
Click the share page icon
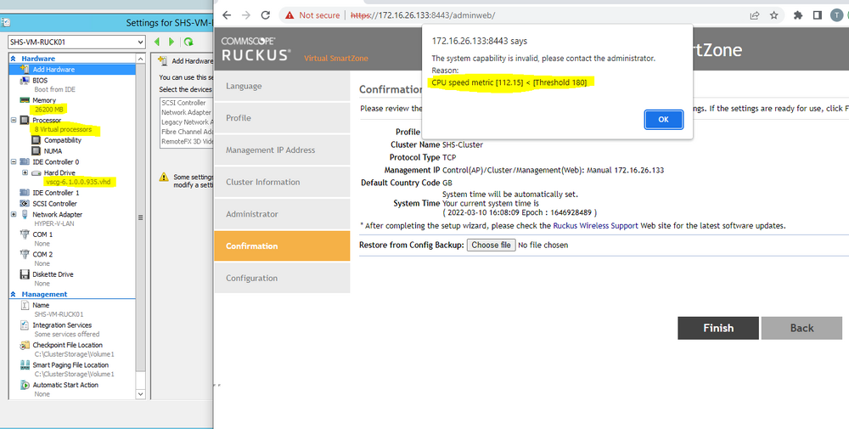[754, 15]
